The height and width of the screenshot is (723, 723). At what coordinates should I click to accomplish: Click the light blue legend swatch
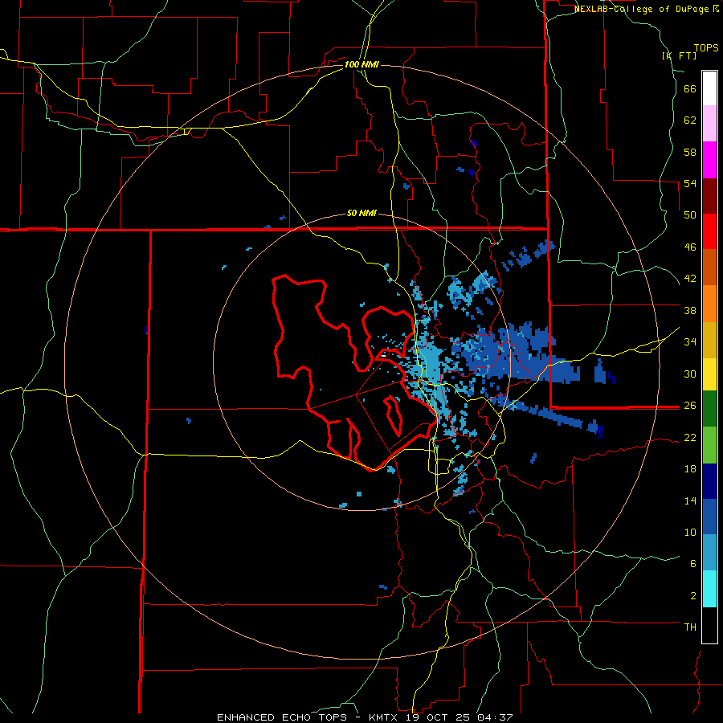pyautogui.click(x=709, y=553)
